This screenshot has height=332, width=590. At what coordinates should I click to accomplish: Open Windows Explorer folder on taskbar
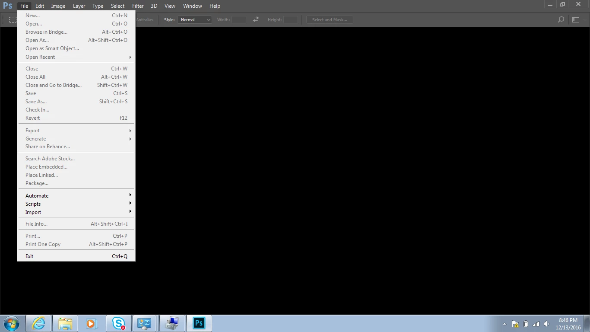65,323
